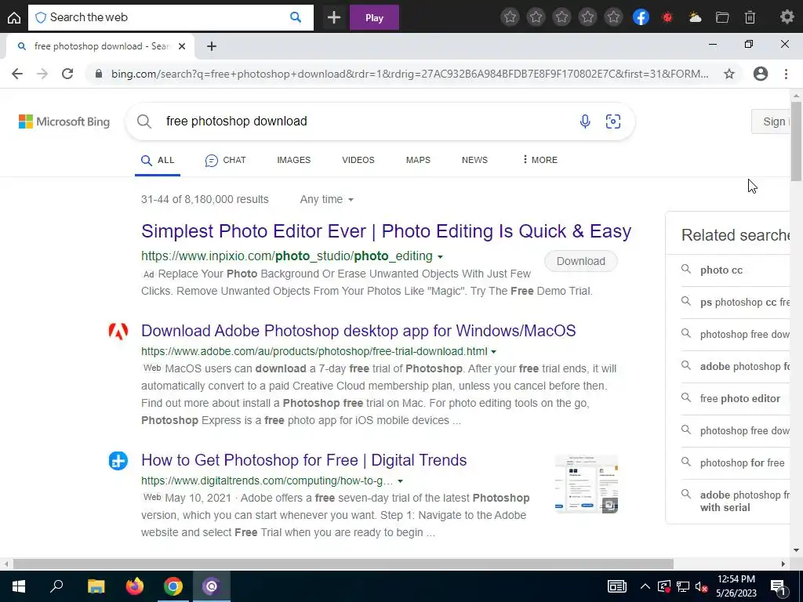The height and width of the screenshot is (602, 803).
Task: Open the red ladybug icon
Action: click(667, 17)
